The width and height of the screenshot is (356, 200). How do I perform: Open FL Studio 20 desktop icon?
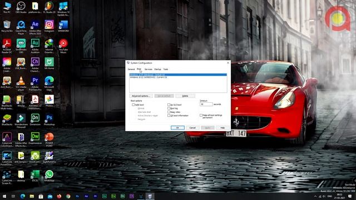click(49, 7)
